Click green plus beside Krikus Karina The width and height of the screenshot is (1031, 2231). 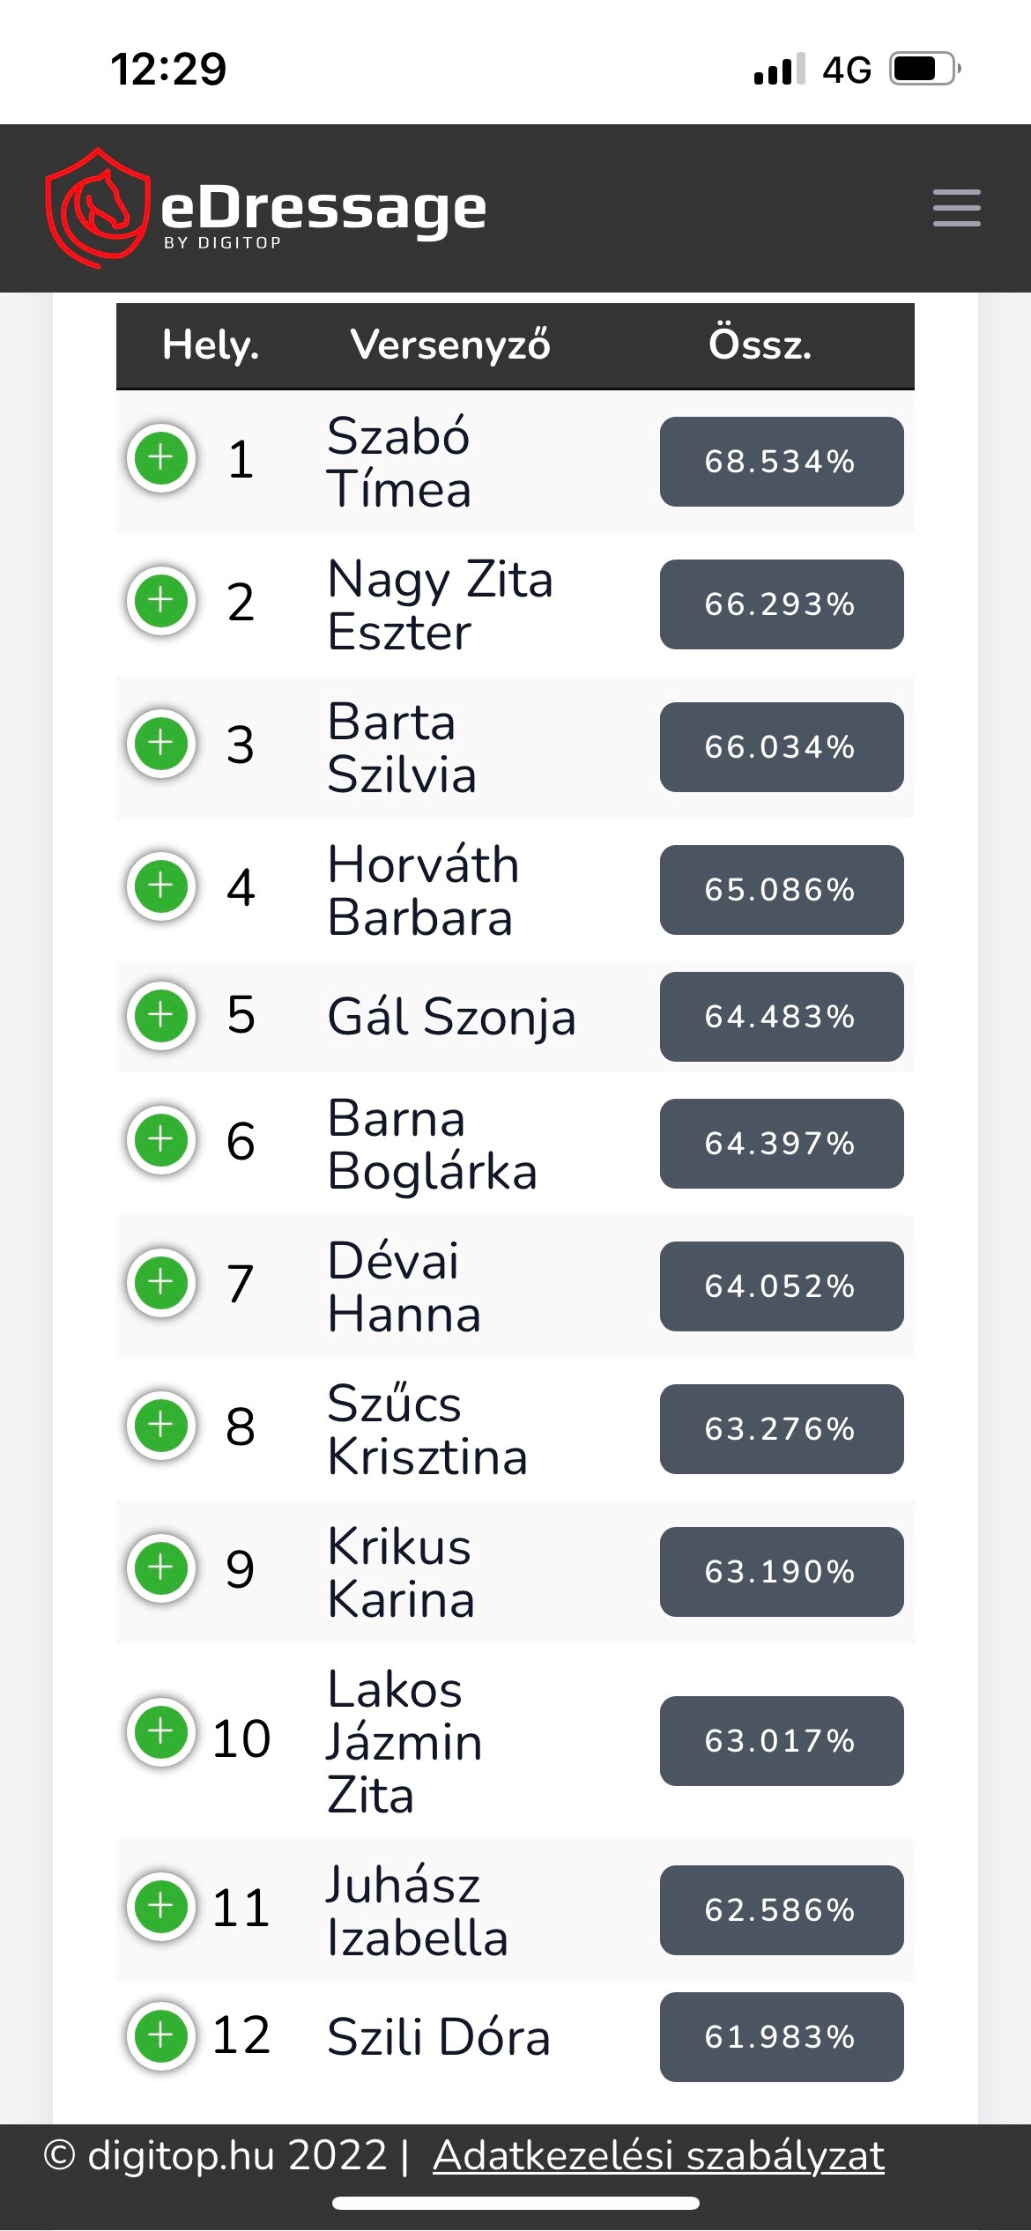(161, 1568)
